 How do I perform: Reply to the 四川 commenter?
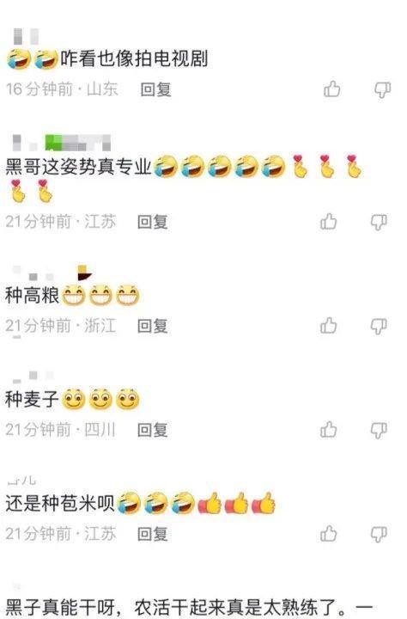pyautogui.click(x=153, y=430)
